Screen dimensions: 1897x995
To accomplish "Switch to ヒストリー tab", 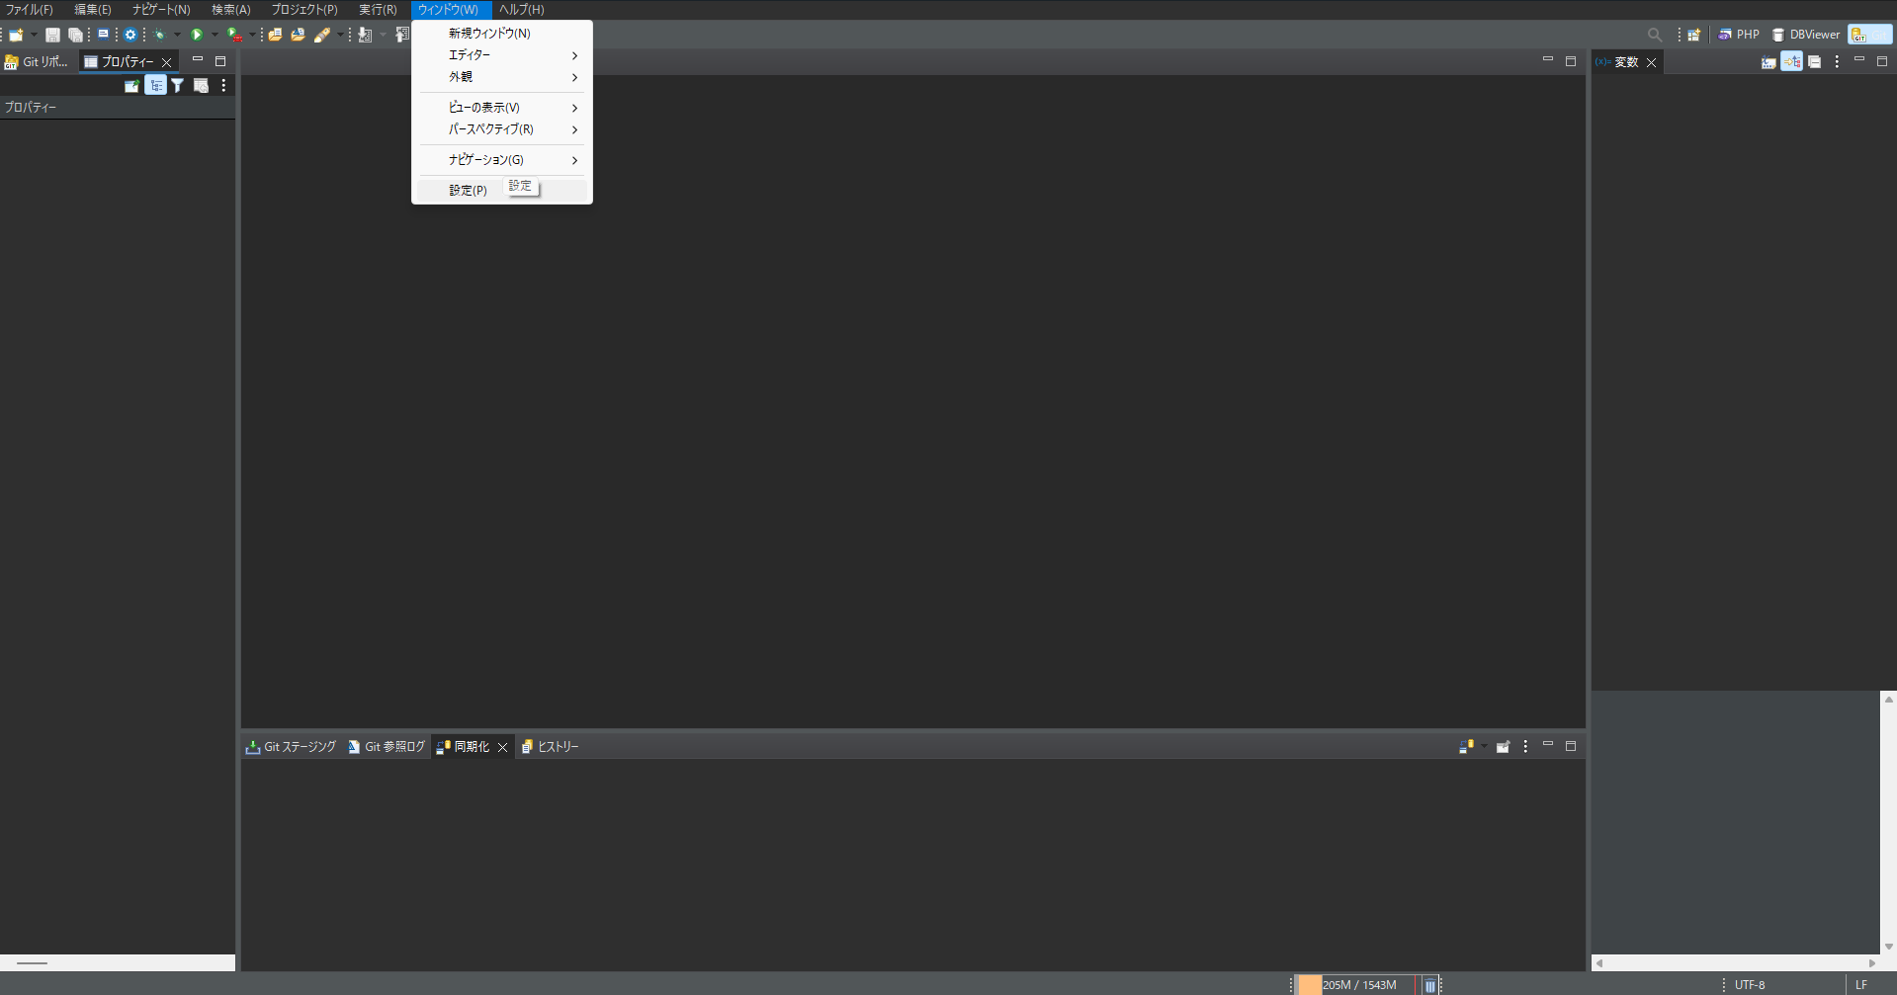I will click(550, 747).
